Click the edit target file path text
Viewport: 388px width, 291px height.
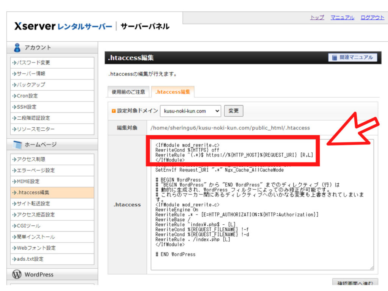[230, 128]
